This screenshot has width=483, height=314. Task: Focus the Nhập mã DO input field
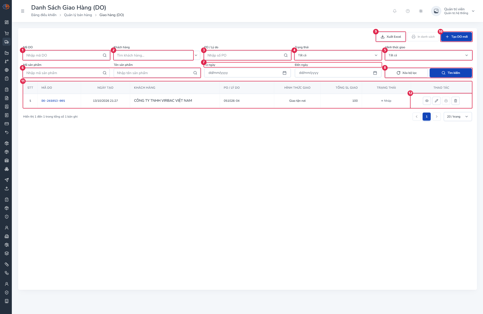click(x=66, y=55)
